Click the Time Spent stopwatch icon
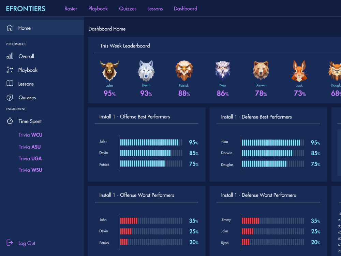The image size is (341, 256). [x=10, y=121]
